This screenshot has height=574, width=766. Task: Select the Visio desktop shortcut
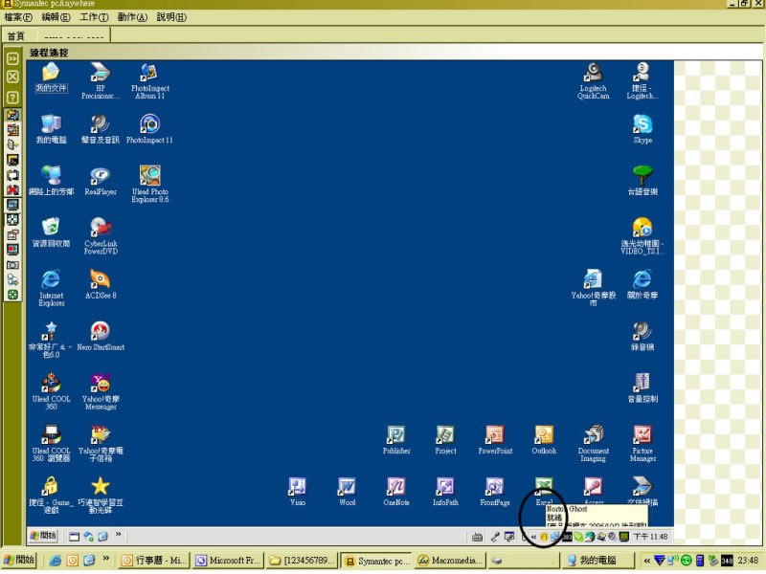point(298,492)
